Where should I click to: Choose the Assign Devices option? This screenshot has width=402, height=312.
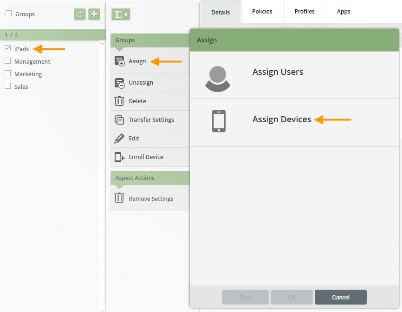coord(294,123)
